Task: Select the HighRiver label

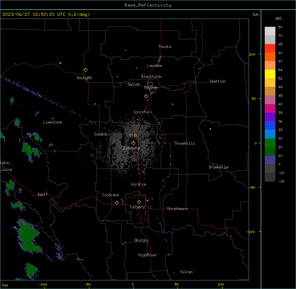Action: click(x=148, y=255)
